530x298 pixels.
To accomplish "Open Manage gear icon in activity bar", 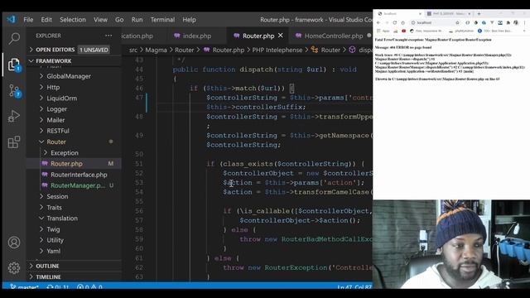I will 14,267.
